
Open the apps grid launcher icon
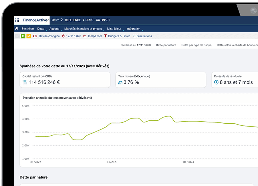pyautogui.click(x=17, y=20)
